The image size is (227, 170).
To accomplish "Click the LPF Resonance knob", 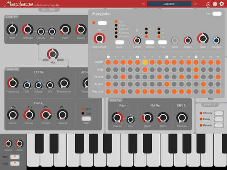I will point(64,83).
